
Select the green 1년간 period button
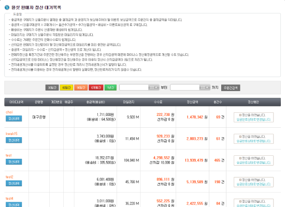coord(110,87)
